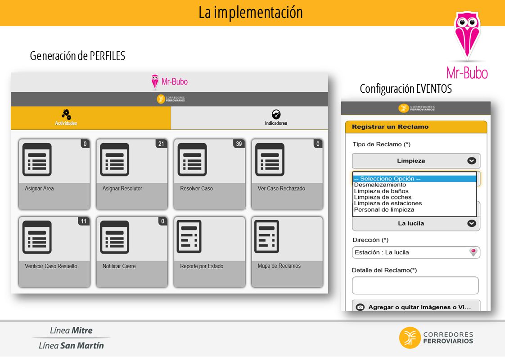Viewport: 505px width, 357px height.
Task: Click the gears icon above Actividades
Action: coord(66,114)
